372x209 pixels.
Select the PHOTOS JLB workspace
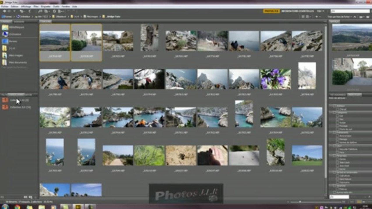click(x=271, y=11)
